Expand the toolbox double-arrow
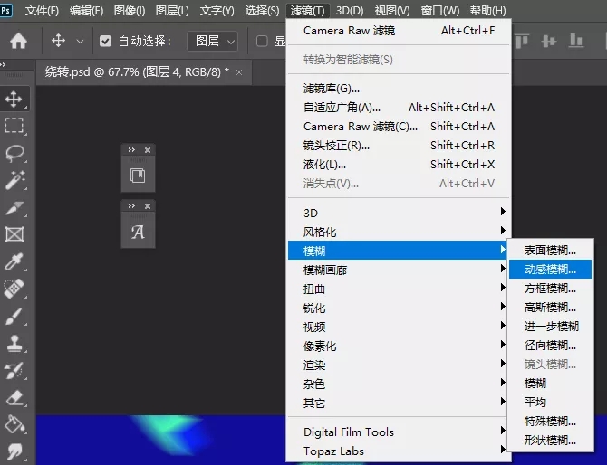This screenshot has width=607, height=465. (3, 64)
